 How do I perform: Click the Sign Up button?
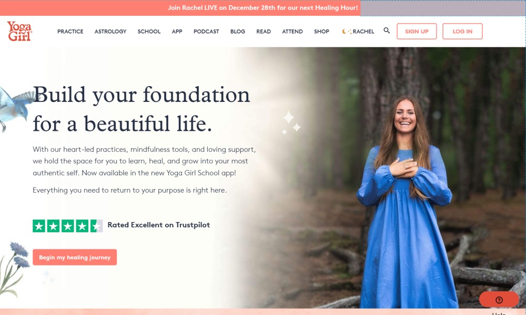pyautogui.click(x=417, y=31)
